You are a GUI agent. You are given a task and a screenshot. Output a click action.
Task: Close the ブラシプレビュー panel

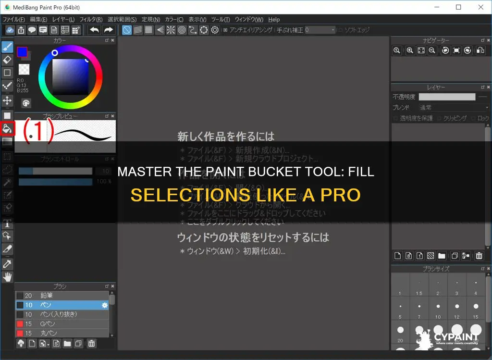(x=112, y=116)
